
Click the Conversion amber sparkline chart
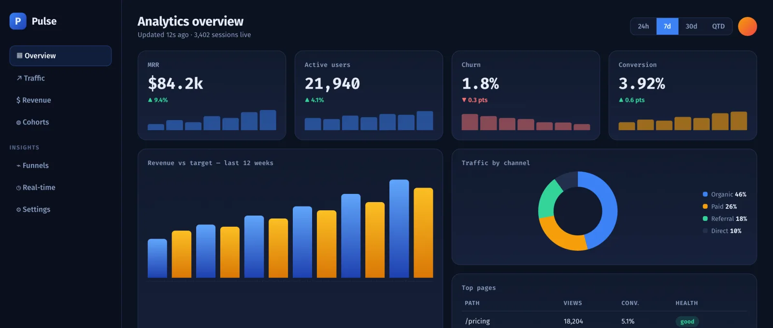(683, 121)
